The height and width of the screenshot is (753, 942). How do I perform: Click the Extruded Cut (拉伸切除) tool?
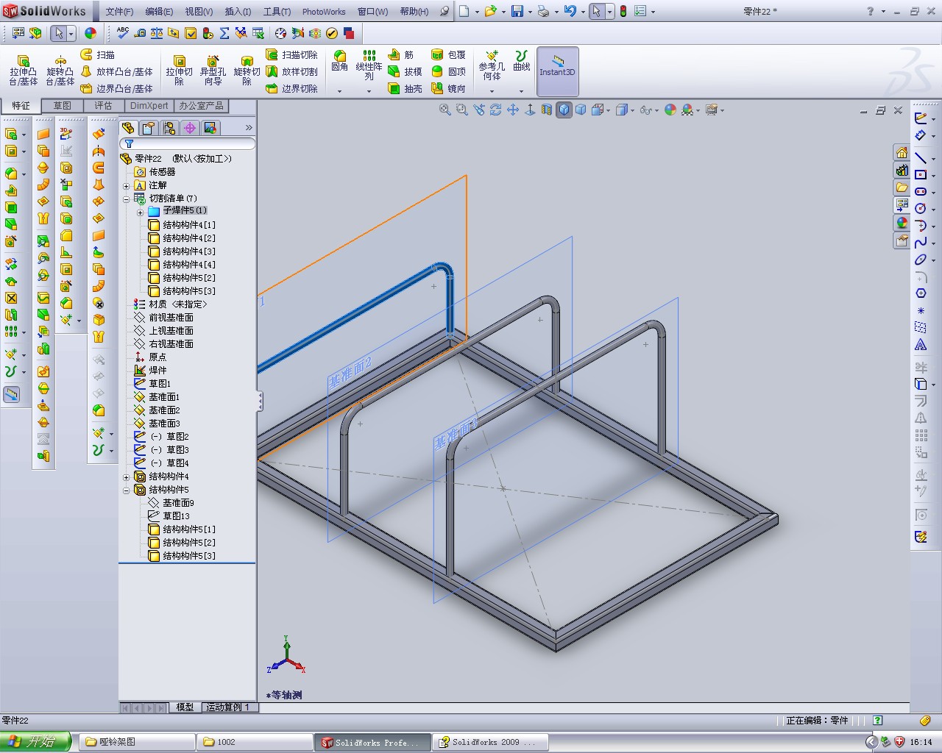pos(179,71)
